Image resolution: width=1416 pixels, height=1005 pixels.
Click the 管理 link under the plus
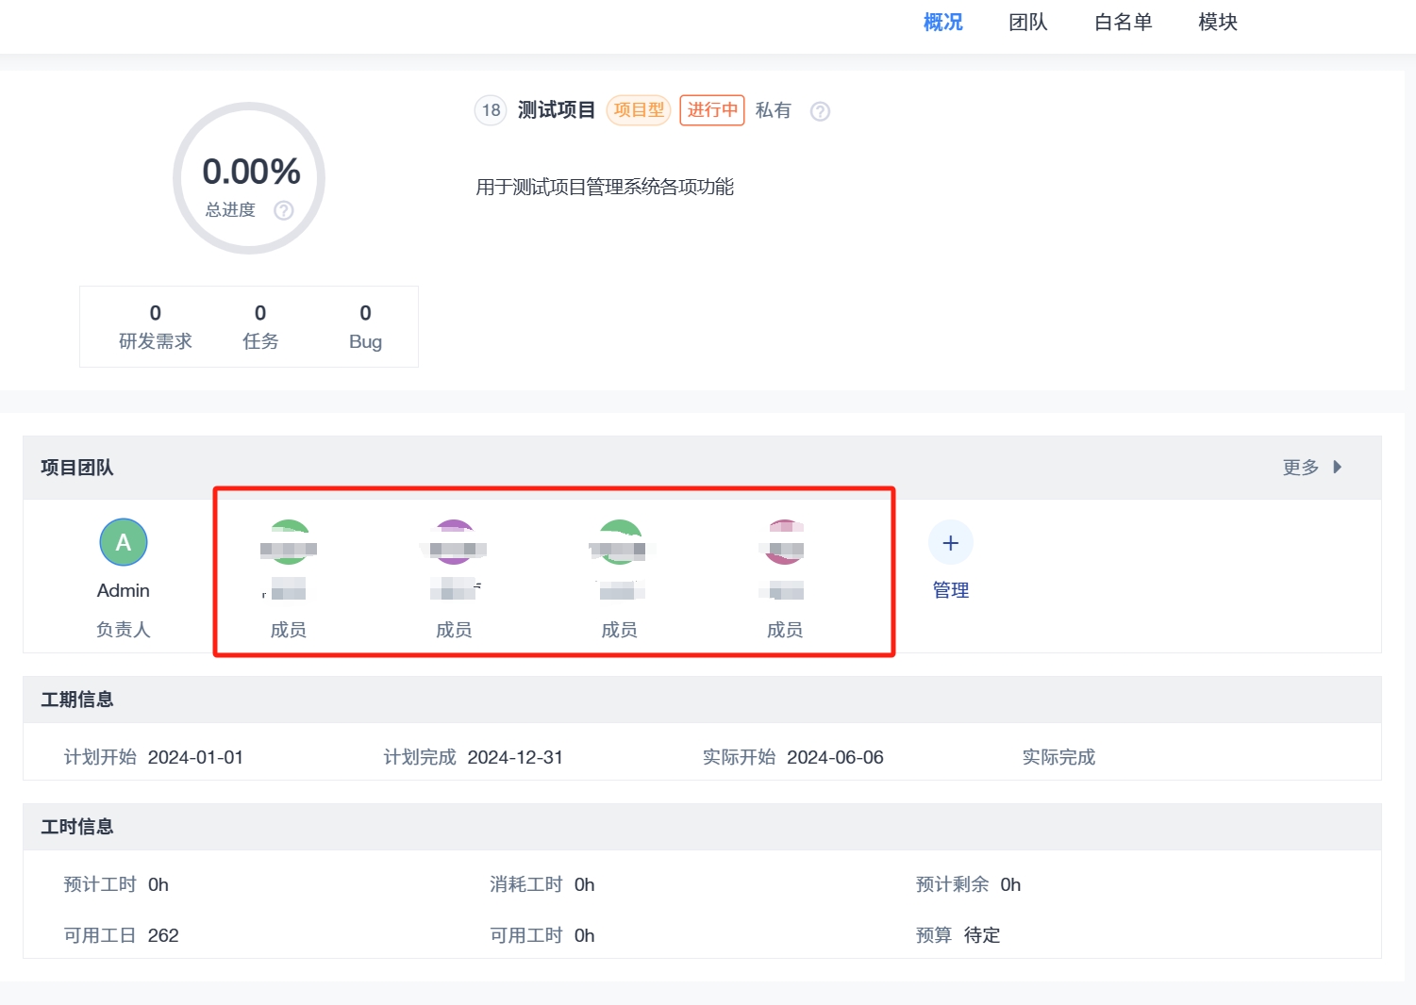click(950, 590)
